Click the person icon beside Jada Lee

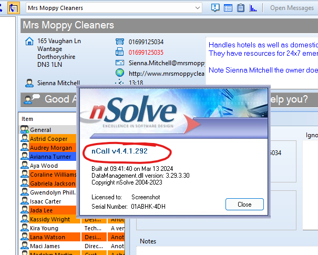25,210
